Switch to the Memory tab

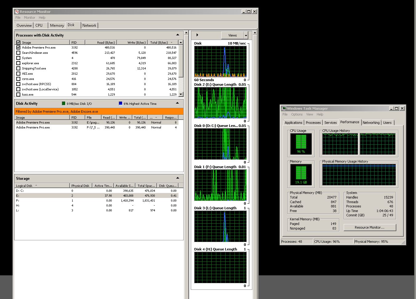pos(57,26)
